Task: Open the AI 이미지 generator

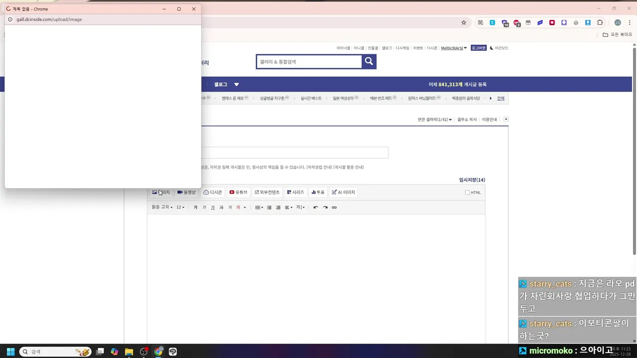Action: point(343,192)
